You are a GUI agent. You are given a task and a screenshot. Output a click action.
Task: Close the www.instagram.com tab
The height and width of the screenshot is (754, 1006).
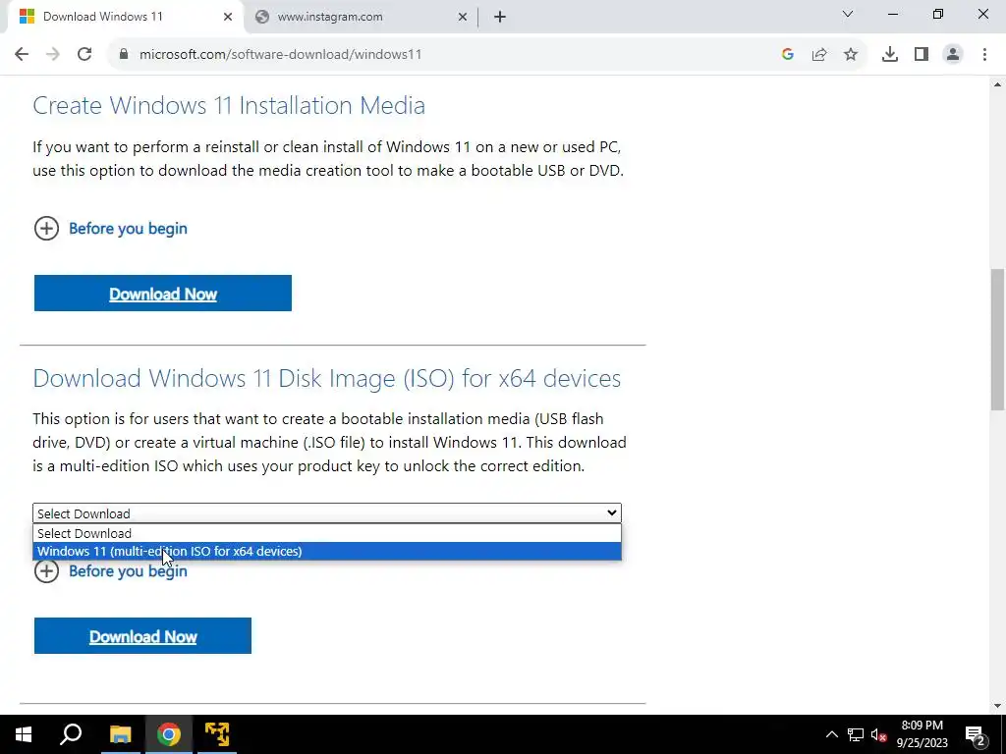(x=463, y=17)
